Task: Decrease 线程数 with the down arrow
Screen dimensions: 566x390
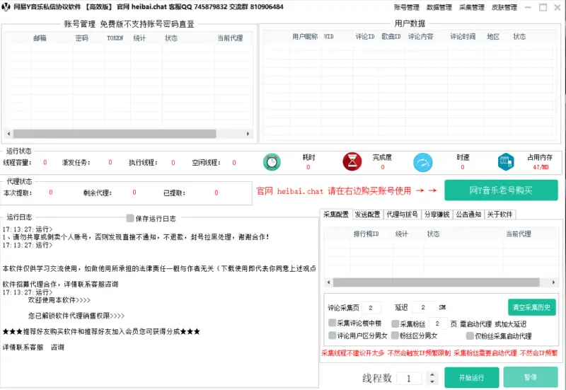Action: pos(433,382)
